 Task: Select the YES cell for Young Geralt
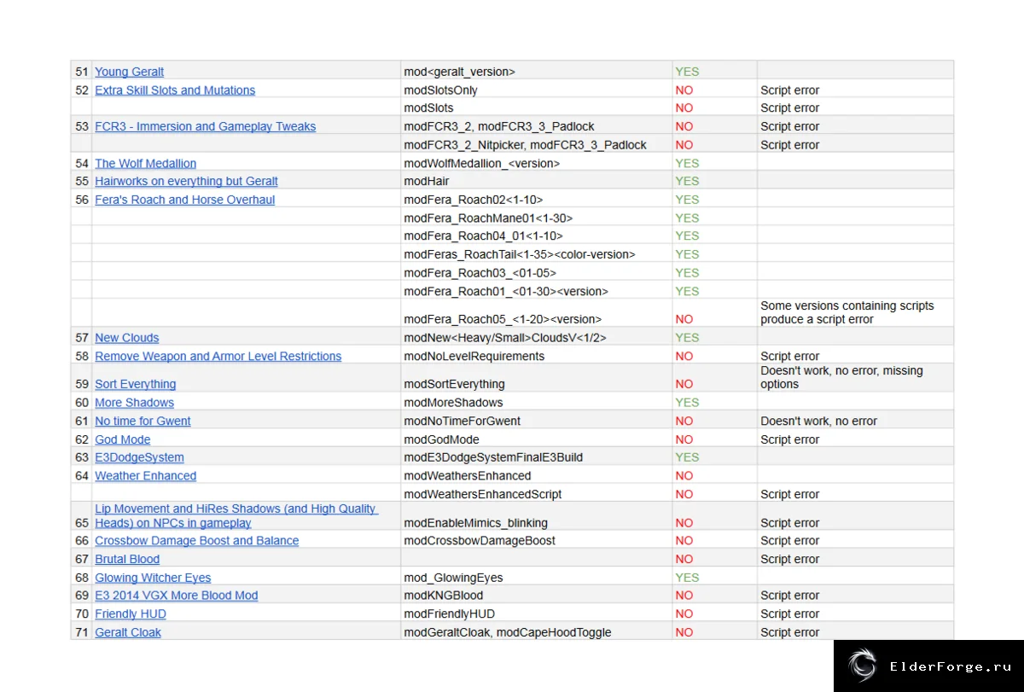coord(714,72)
